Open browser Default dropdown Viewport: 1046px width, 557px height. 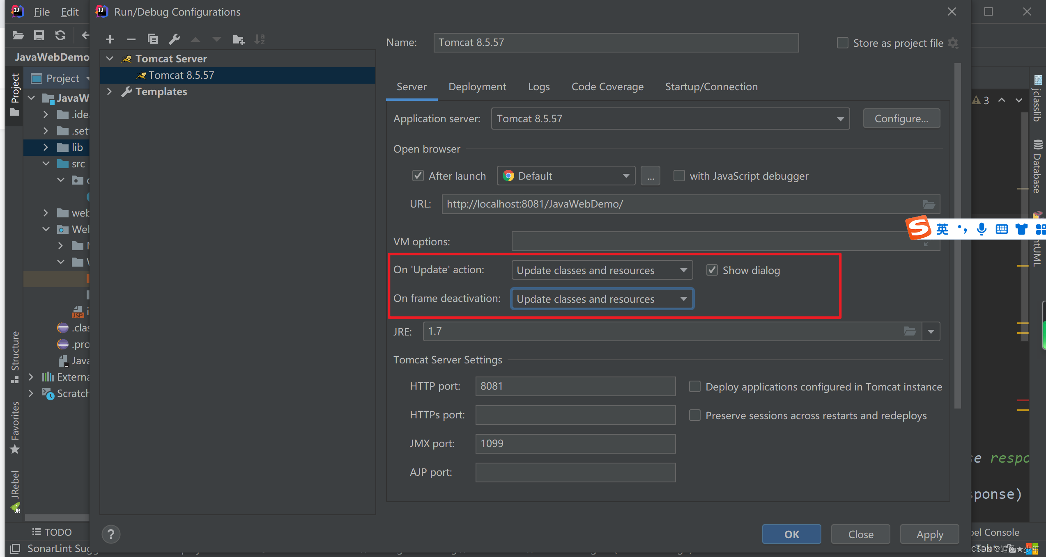[x=566, y=176]
